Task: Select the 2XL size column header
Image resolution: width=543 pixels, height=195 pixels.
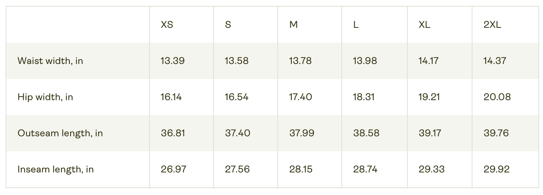Action: click(492, 25)
